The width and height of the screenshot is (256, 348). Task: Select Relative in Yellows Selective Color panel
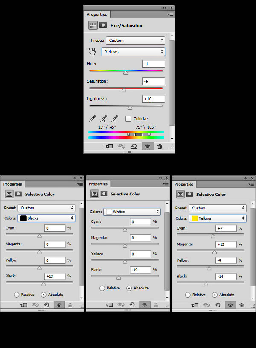[188, 295]
